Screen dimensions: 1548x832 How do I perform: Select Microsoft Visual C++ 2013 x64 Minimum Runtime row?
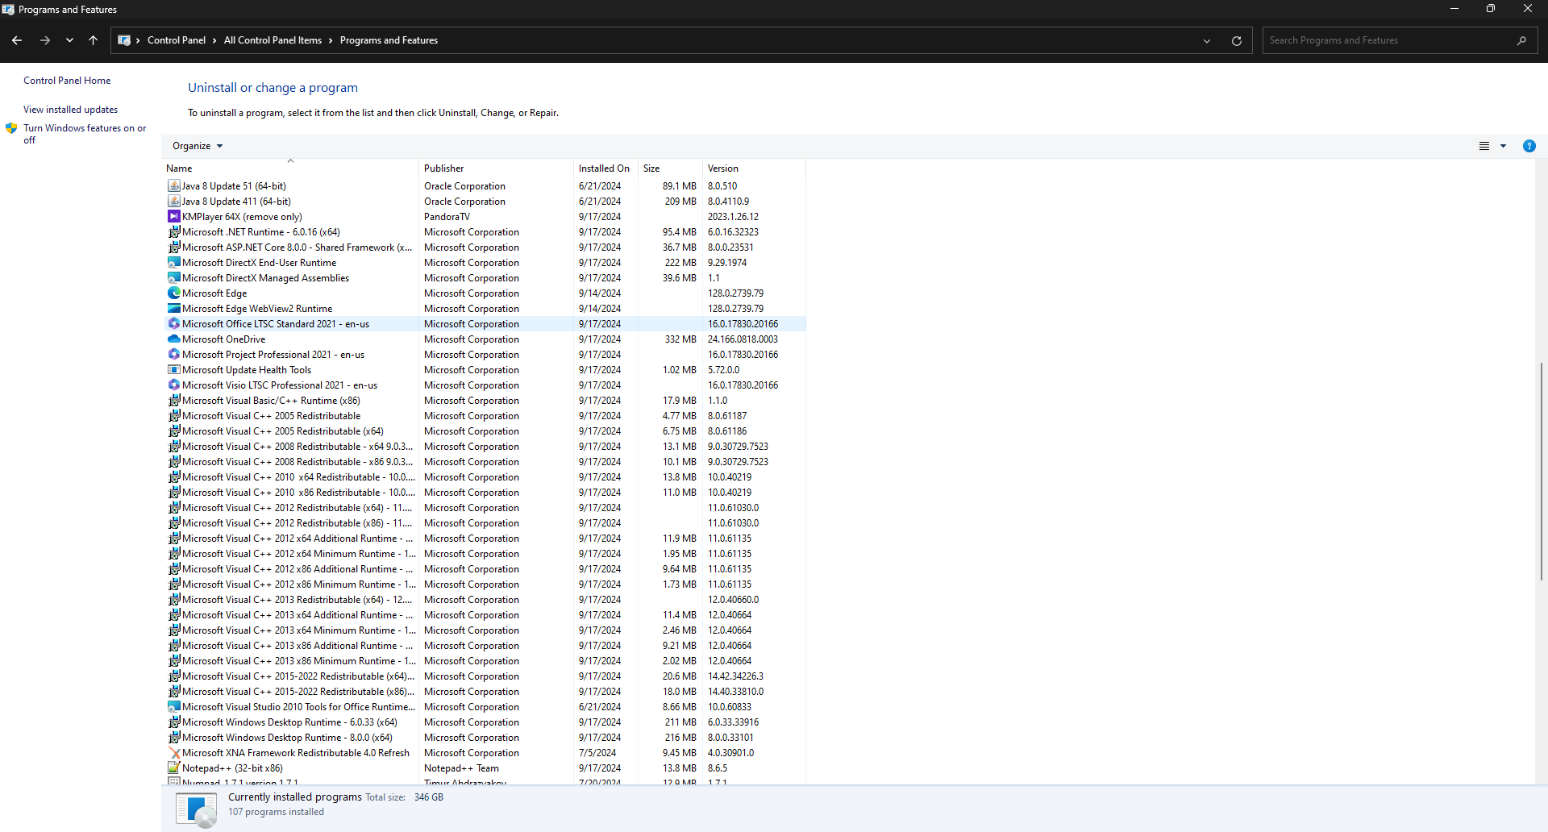coord(485,630)
